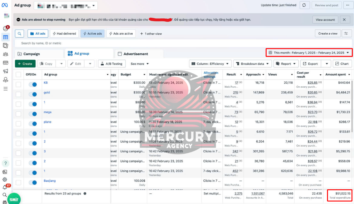Open the business network icon in sidebar
Image resolution: width=354 pixels, height=204 pixels.
coord(6,80)
